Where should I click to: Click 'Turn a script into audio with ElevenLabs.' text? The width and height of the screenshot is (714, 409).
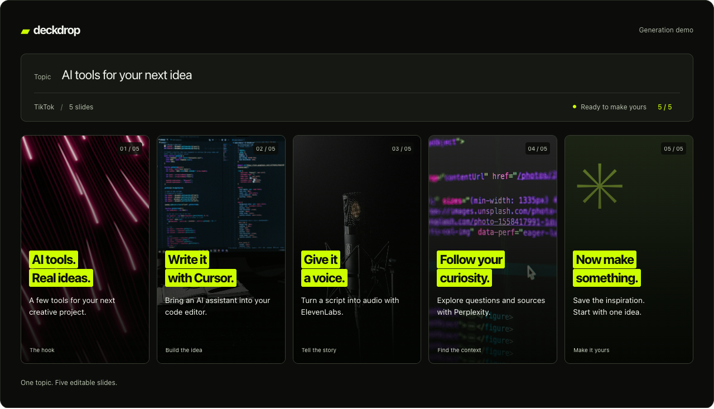(350, 306)
